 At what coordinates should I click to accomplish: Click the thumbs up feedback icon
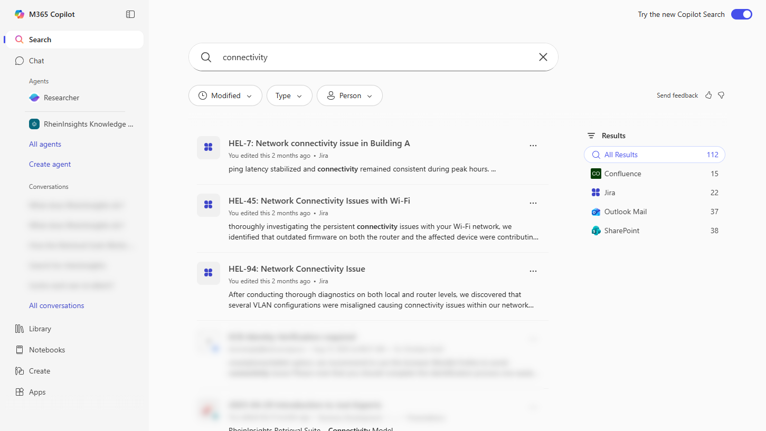click(708, 95)
